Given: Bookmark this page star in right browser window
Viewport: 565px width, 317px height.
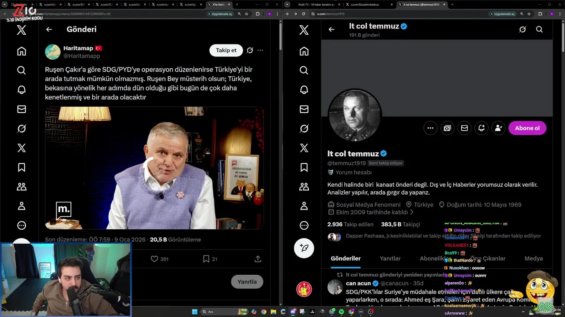Looking at the screenshot, I should pos(529,14).
